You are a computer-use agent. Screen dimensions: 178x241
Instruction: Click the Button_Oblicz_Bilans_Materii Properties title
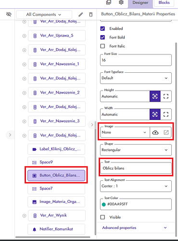(138, 14)
